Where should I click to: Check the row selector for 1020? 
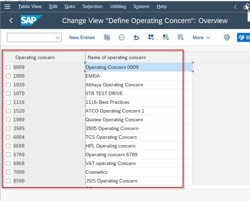coord(8,85)
